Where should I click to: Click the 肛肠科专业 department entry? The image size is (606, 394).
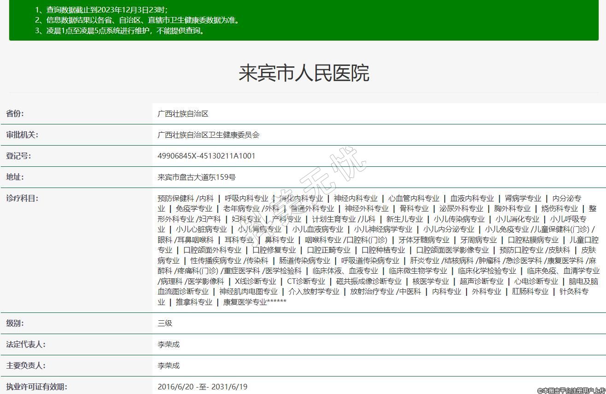[x=530, y=291]
